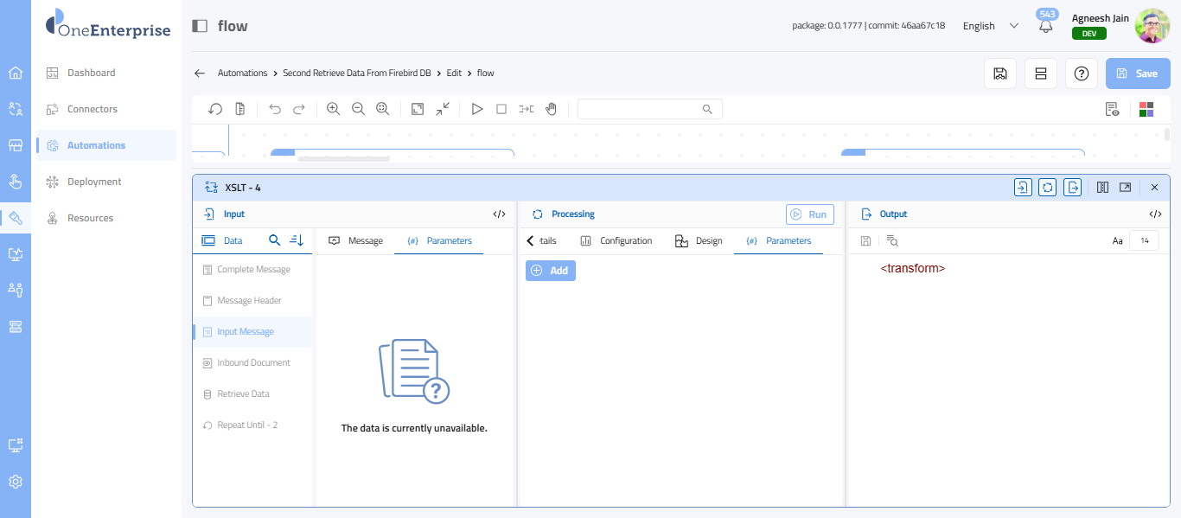Open the notifications bell
The width and height of the screenshot is (1181, 518).
coord(1046,27)
